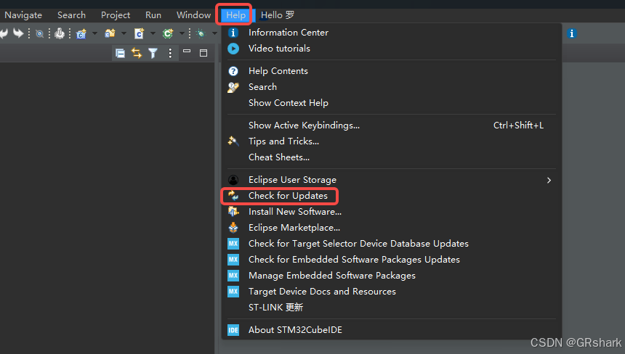This screenshot has height=354, width=625.
Task: Toggle the Skip All Breakpoints icon
Action: pos(39,33)
